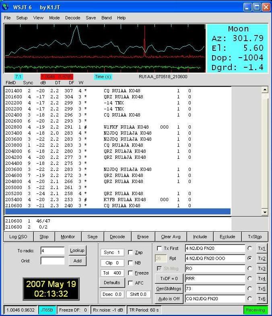
Task: Click the GenStdMsgs button
Action: (x=169, y=289)
